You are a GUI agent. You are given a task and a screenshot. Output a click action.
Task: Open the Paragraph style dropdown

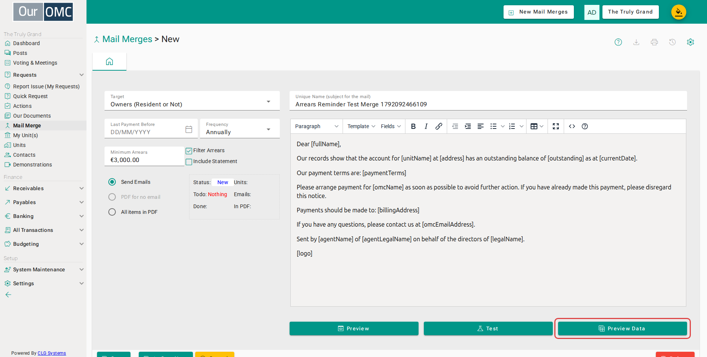(317, 126)
